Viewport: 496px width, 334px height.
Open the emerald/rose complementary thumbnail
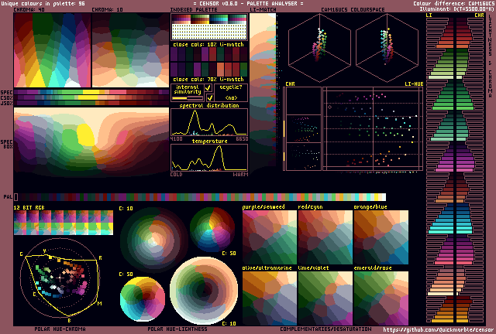[381, 298]
